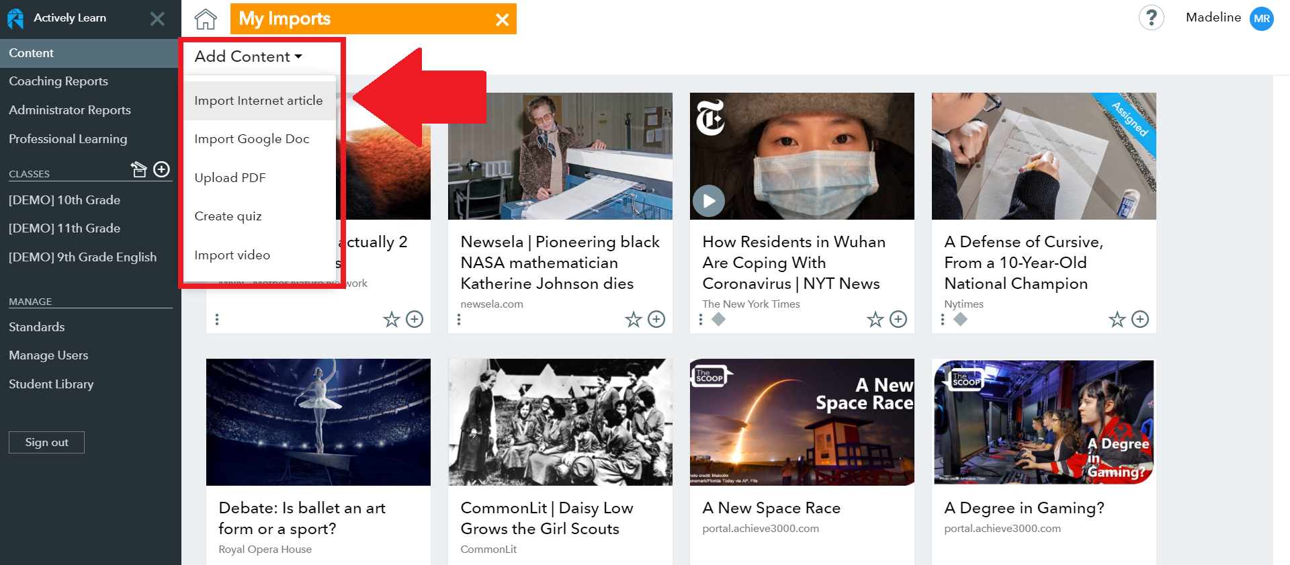Open 'Debate: Is ballet an art form' title
The image size is (1290, 565).
pyautogui.click(x=302, y=518)
